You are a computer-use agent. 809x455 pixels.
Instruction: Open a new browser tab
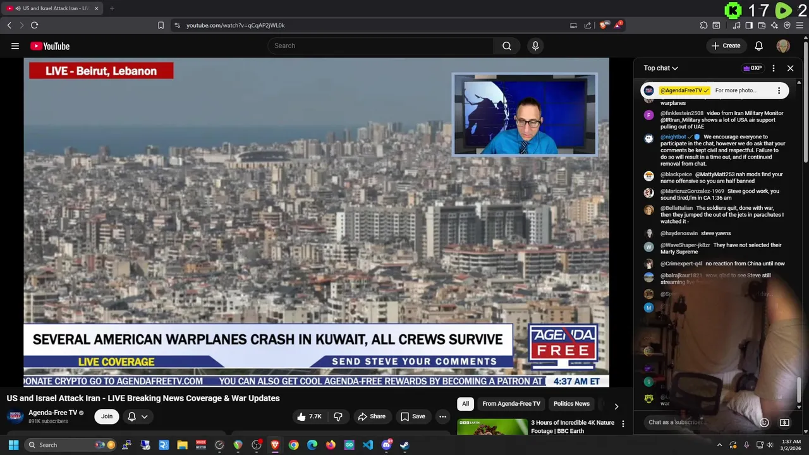tap(112, 8)
